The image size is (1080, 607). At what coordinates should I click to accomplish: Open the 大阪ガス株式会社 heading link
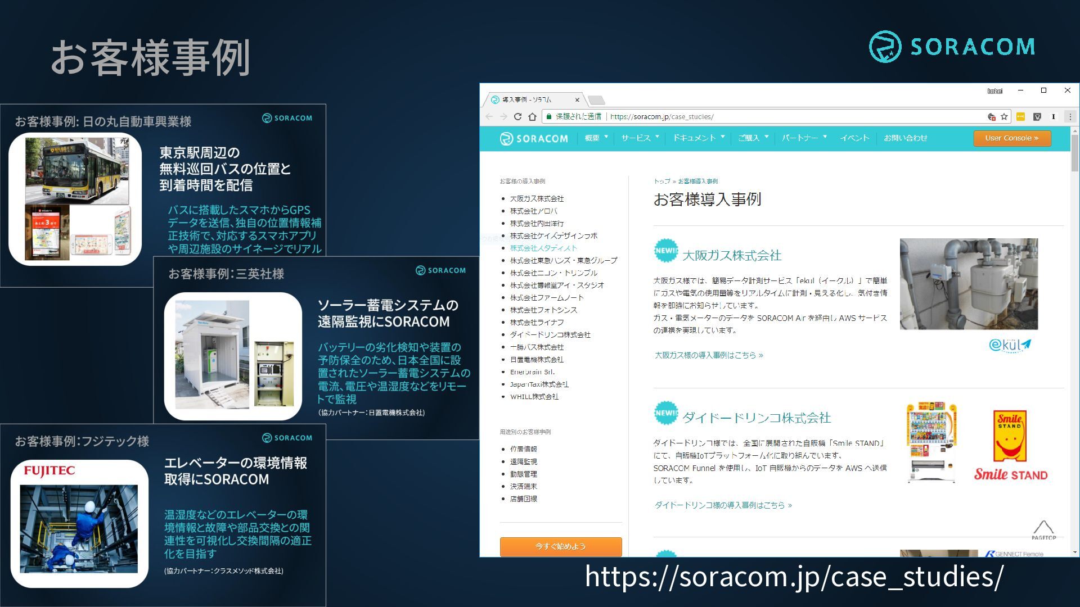point(732,256)
